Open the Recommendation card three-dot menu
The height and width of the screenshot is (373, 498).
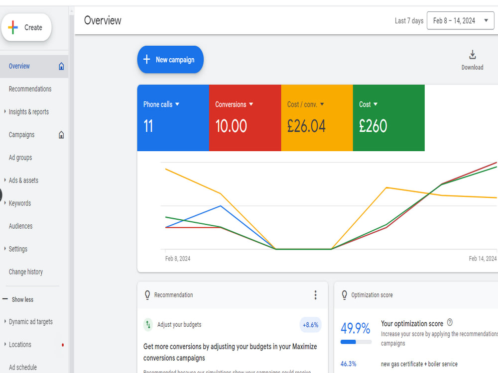pyautogui.click(x=315, y=295)
